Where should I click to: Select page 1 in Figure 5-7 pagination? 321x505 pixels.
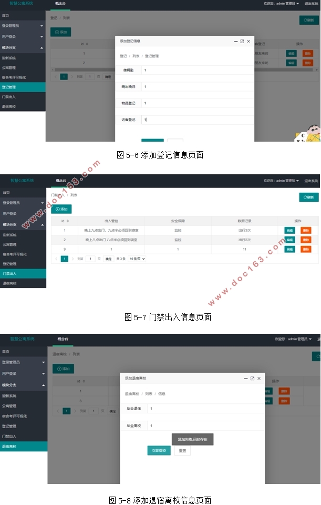click(x=65, y=259)
